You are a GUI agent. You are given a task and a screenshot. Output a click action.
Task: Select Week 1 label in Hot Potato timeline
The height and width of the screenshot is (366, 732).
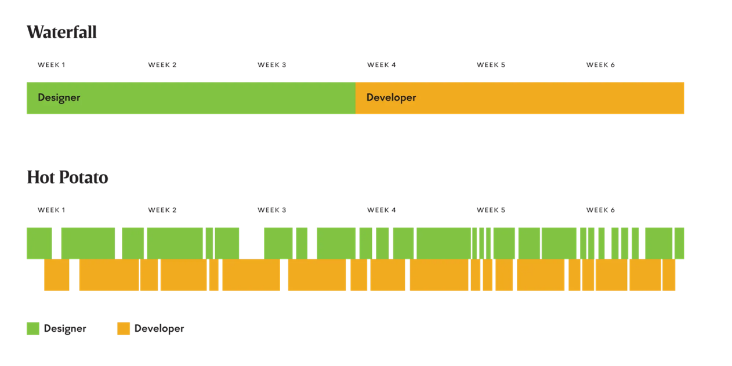click(x=51, y=210)
